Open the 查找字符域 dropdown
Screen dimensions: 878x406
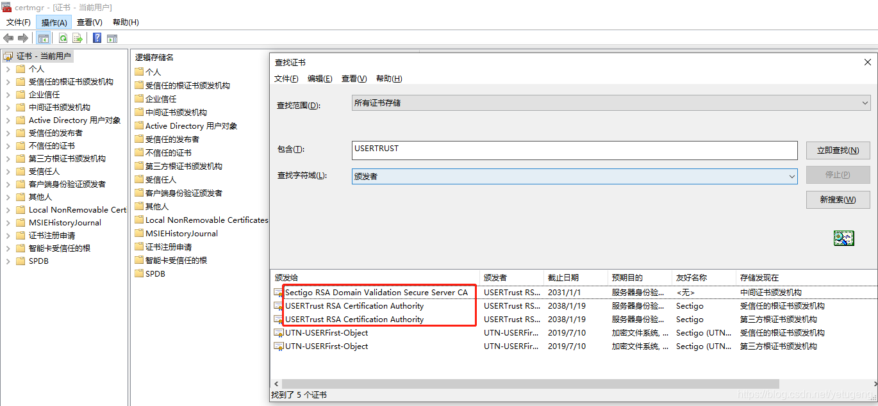tap(574, 176)
